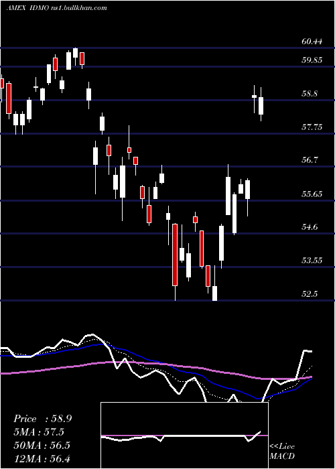335x469 pixels.
Task: Click the 12MA : 56.4 readout
Action: pos(42,458)
